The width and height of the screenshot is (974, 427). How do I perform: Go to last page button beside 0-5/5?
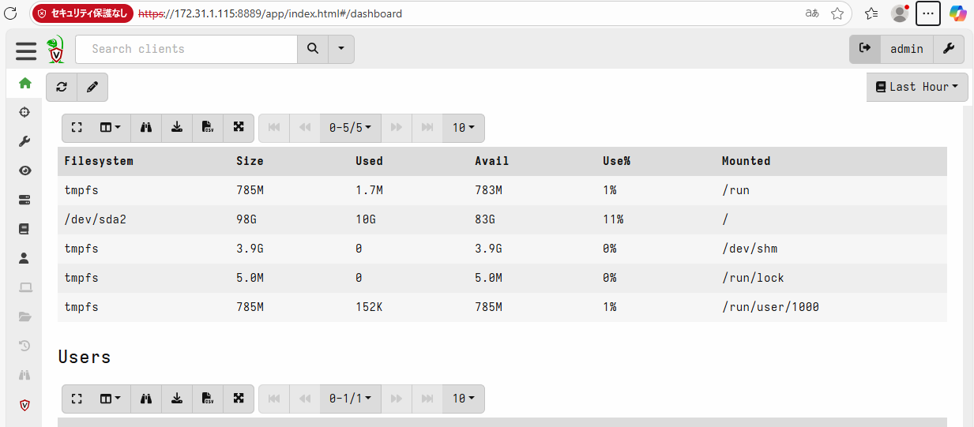(x=427, y=128)
